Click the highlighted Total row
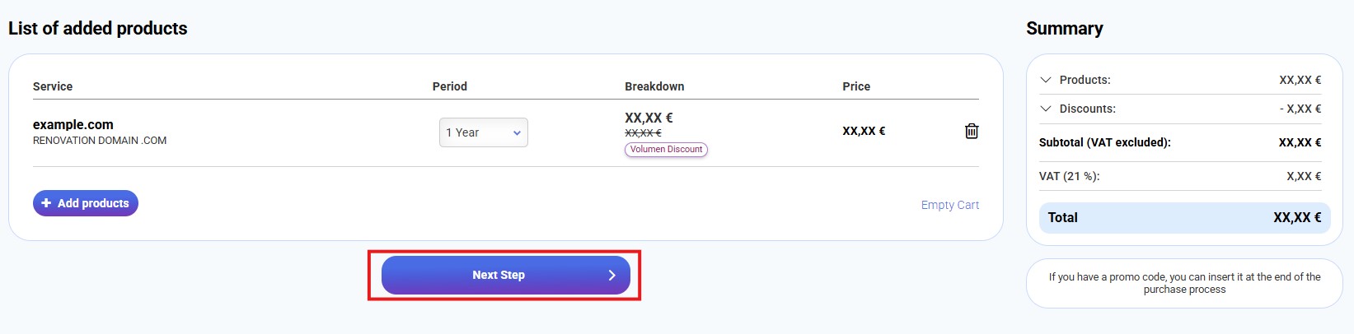The width and height of the screenshot is (1354, 334). point(1184,218)
